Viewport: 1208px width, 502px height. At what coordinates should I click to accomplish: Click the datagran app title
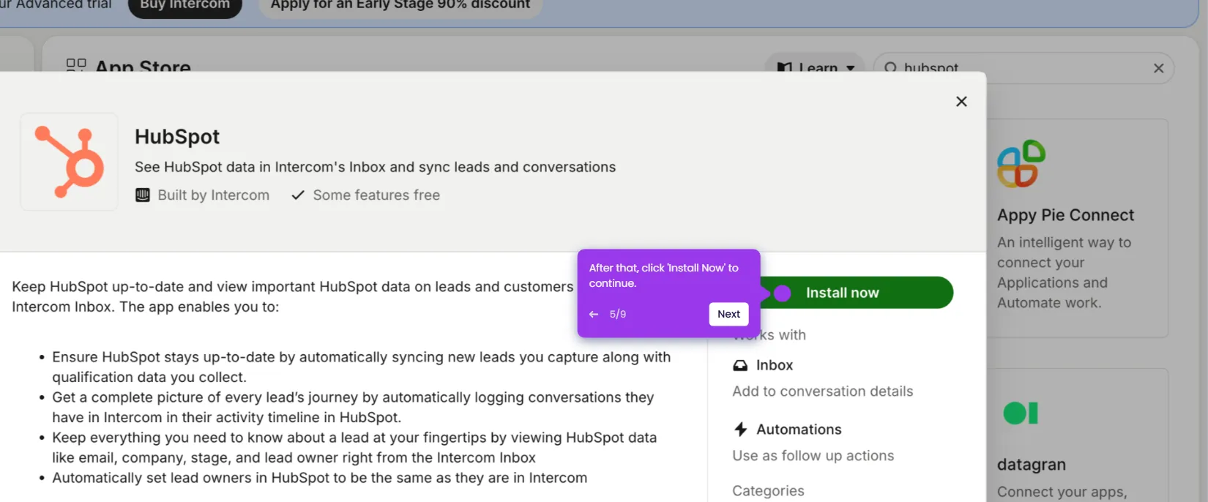point(1032,465)
